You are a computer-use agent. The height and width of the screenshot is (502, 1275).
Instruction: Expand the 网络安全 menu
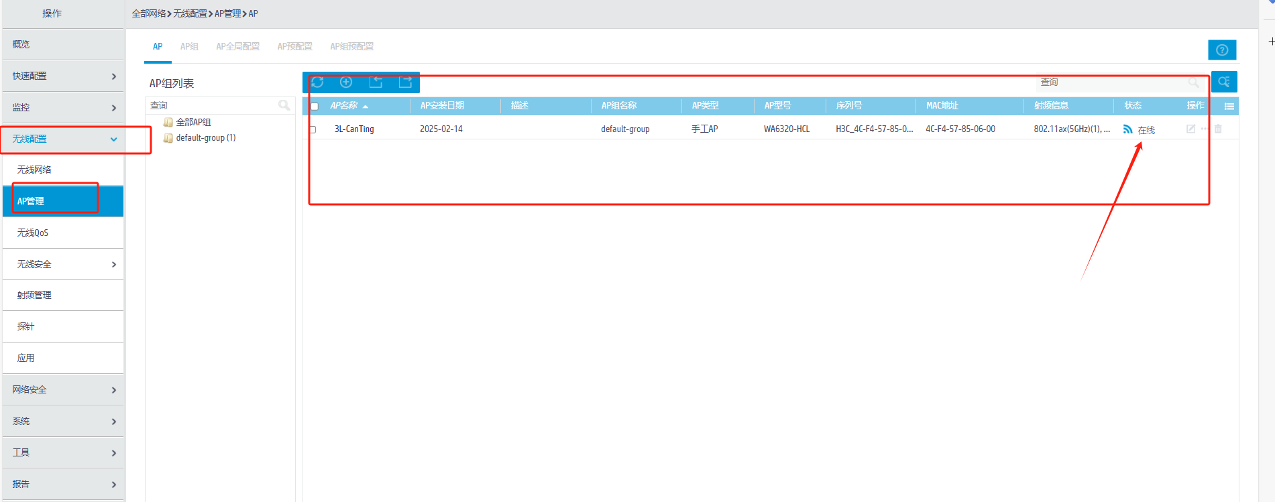(x=63, y=389)
